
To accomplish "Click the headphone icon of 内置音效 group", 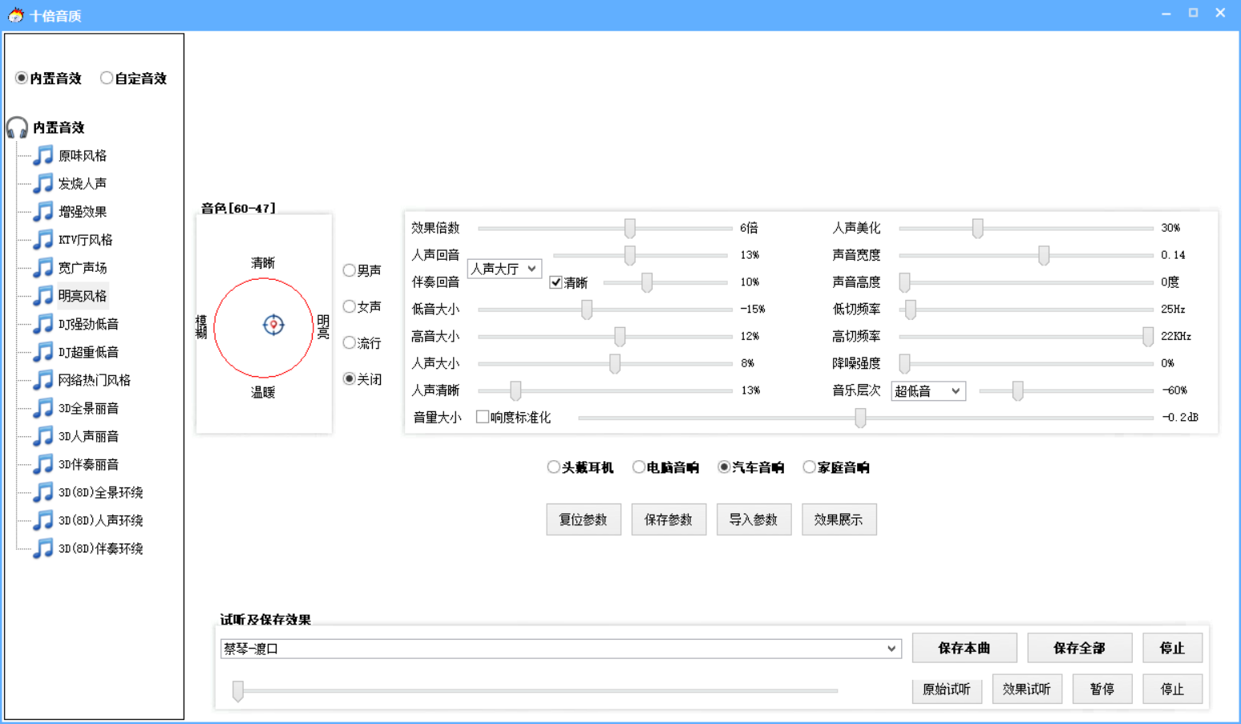I will click(x=17, y=127).
